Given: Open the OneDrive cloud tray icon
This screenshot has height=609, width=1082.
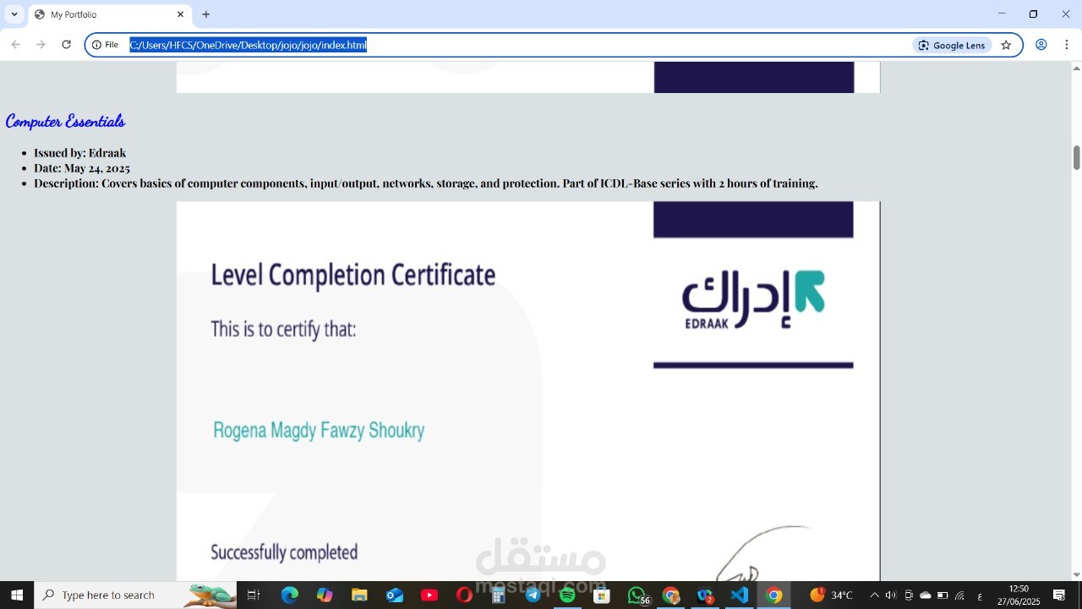Looking at the screenshot, I should pyautogui.click(x=925, y=595).
